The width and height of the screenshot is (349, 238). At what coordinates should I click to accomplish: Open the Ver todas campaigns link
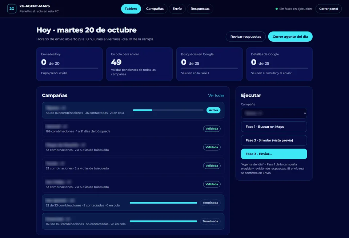pyautogui.click(x=216, y=95)
